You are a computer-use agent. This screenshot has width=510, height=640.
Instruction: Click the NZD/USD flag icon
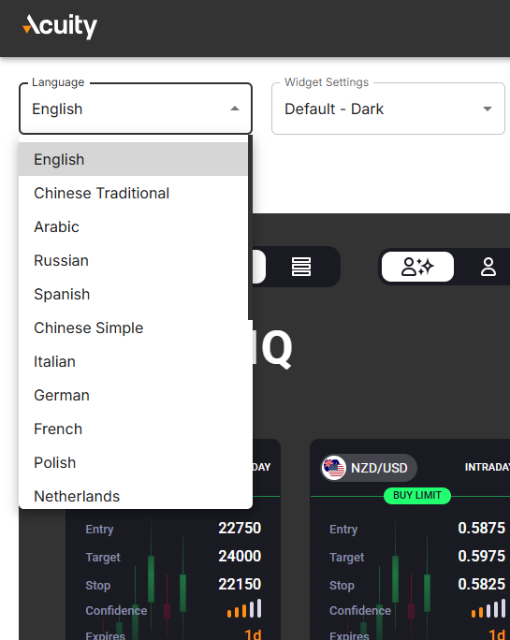tap(334, 468)
